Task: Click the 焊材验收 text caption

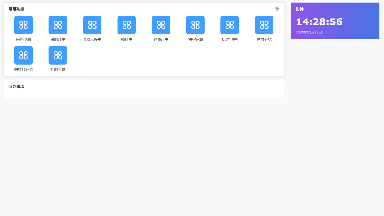Action: tap(264, 39)
